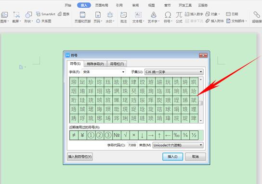Switch to the 特殊字符(P) dialog tab
This screenshot has height=184, width=262.
(x=95, y=64)
